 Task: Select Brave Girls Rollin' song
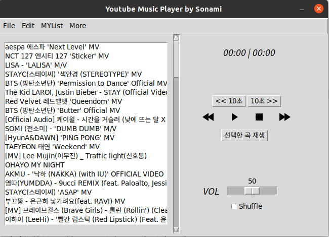click(x=86, y=210)
